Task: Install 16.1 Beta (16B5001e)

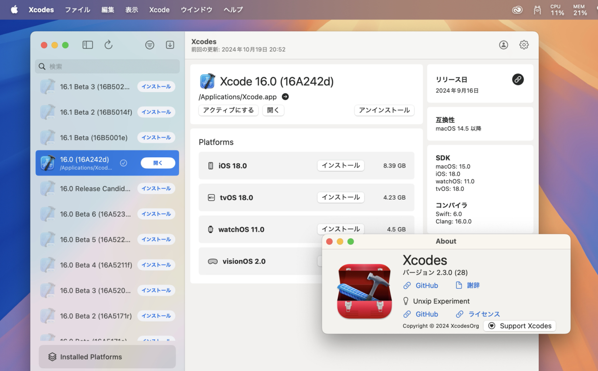Action: [x=156, y=138]
